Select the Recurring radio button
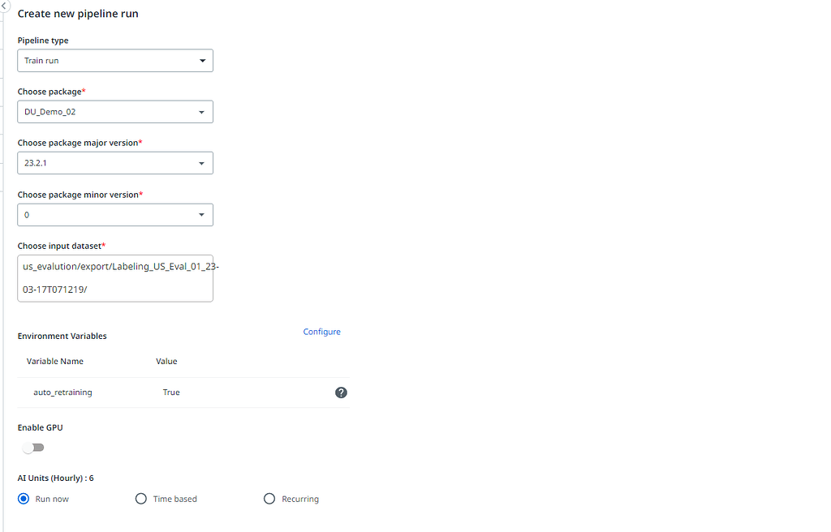This screenshot has height=532, width=831. click(x=269, y=499)
